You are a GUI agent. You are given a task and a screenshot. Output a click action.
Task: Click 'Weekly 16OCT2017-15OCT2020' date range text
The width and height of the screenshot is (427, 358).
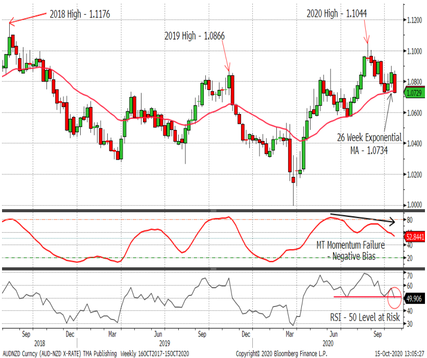tap(154, 353)
